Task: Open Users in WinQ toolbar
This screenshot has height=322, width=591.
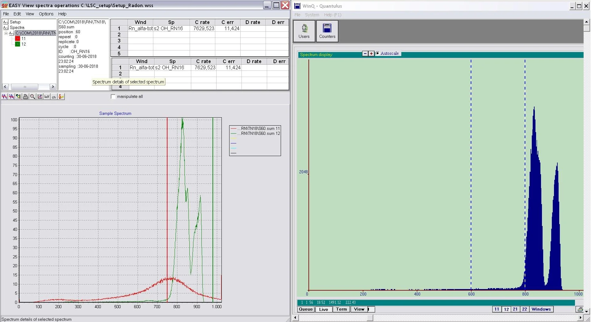Action: pos(304,31)
